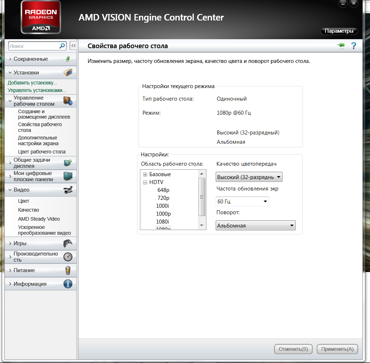Click the green pin icon beside Сохраненные
Viewport: 370px width, 363px height.
[68, 59]
